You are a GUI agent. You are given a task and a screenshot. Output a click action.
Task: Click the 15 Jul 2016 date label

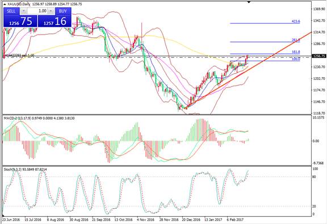[33, 220]
